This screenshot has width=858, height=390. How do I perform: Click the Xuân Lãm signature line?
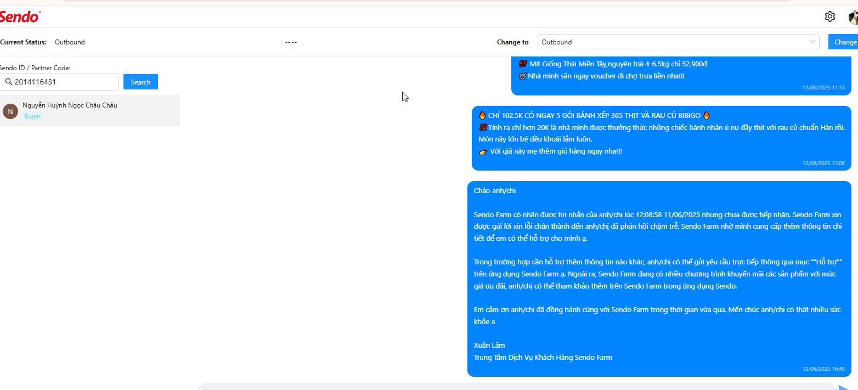(489, 346)
